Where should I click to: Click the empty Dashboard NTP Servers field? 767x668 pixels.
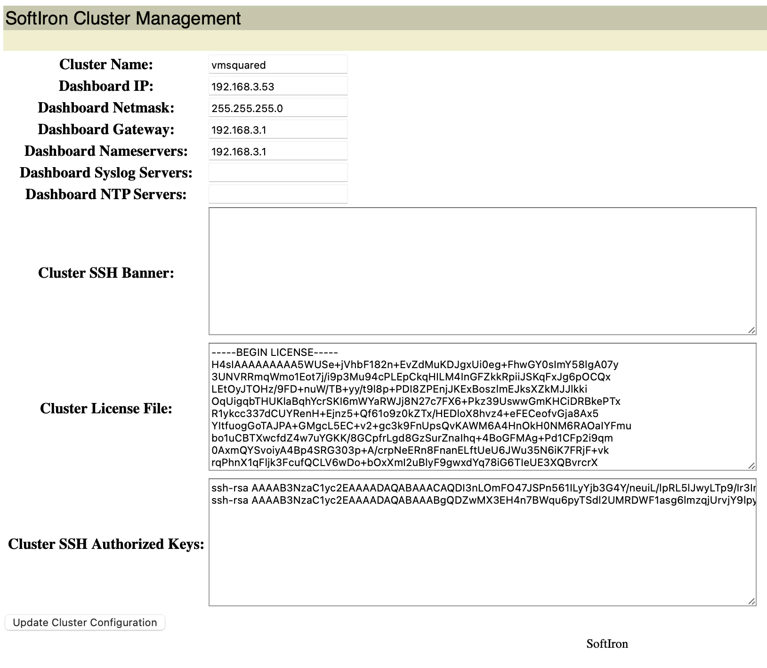[278, 194]
